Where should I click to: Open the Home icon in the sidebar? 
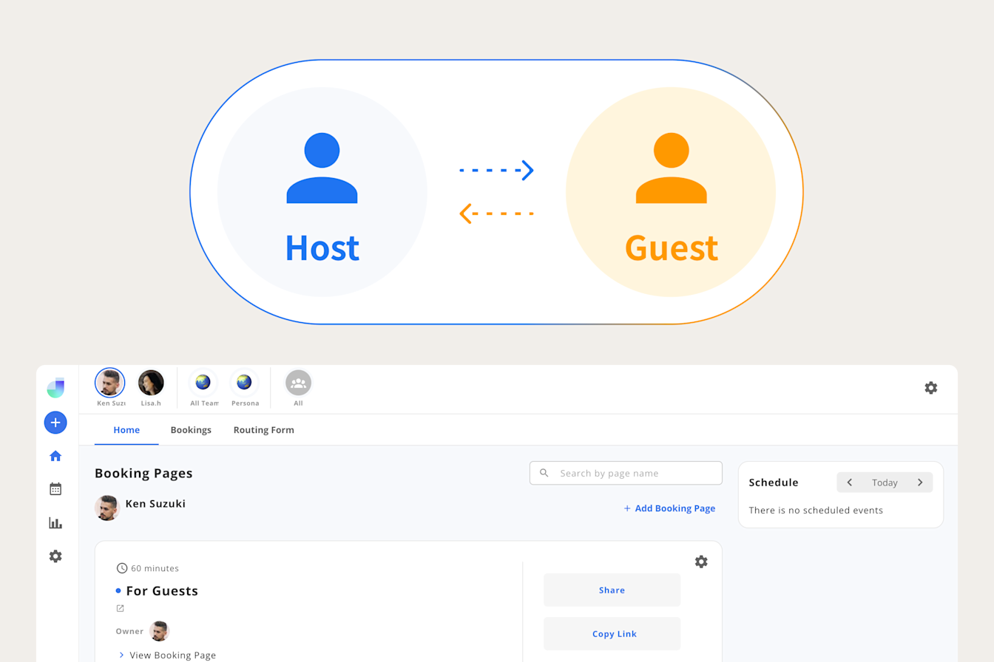click(55, 456)
